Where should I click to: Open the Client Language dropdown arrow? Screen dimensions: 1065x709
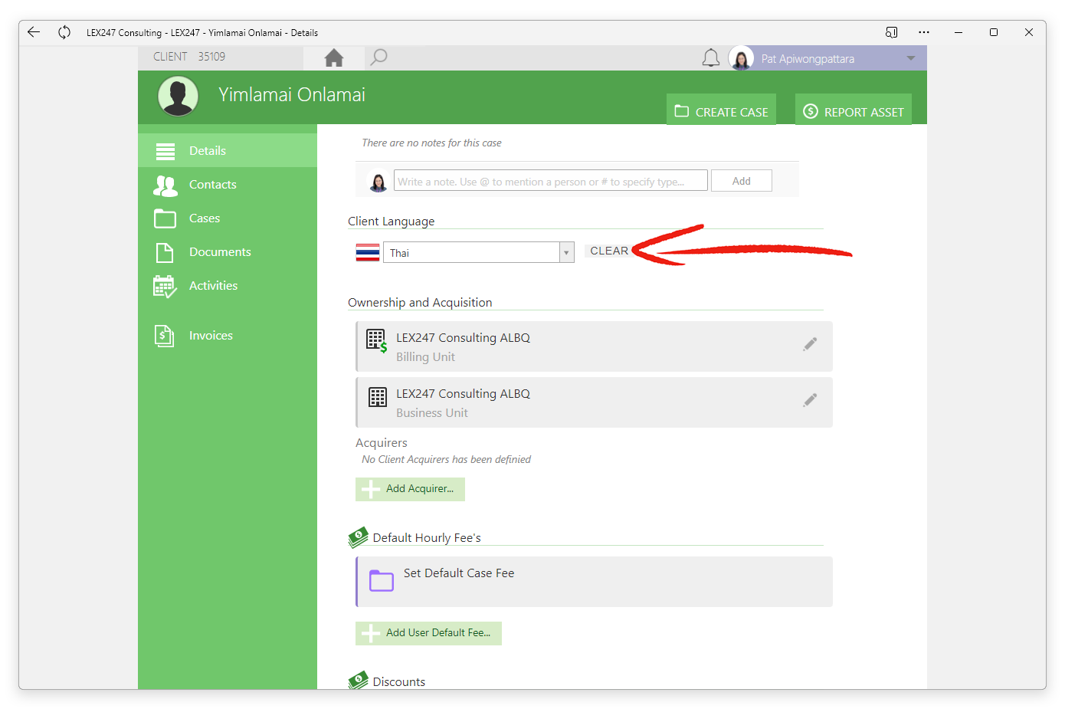(x=566, y=252)
